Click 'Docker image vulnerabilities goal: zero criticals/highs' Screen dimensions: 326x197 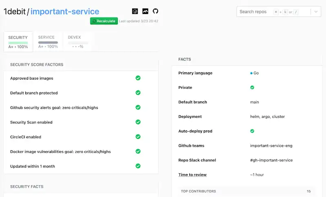(x=60, y=152)
